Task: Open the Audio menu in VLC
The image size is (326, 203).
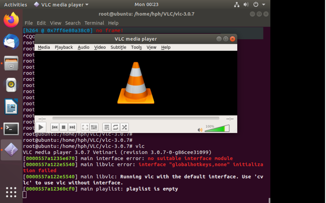Action: pyautogui.click(x=83, y=47)
